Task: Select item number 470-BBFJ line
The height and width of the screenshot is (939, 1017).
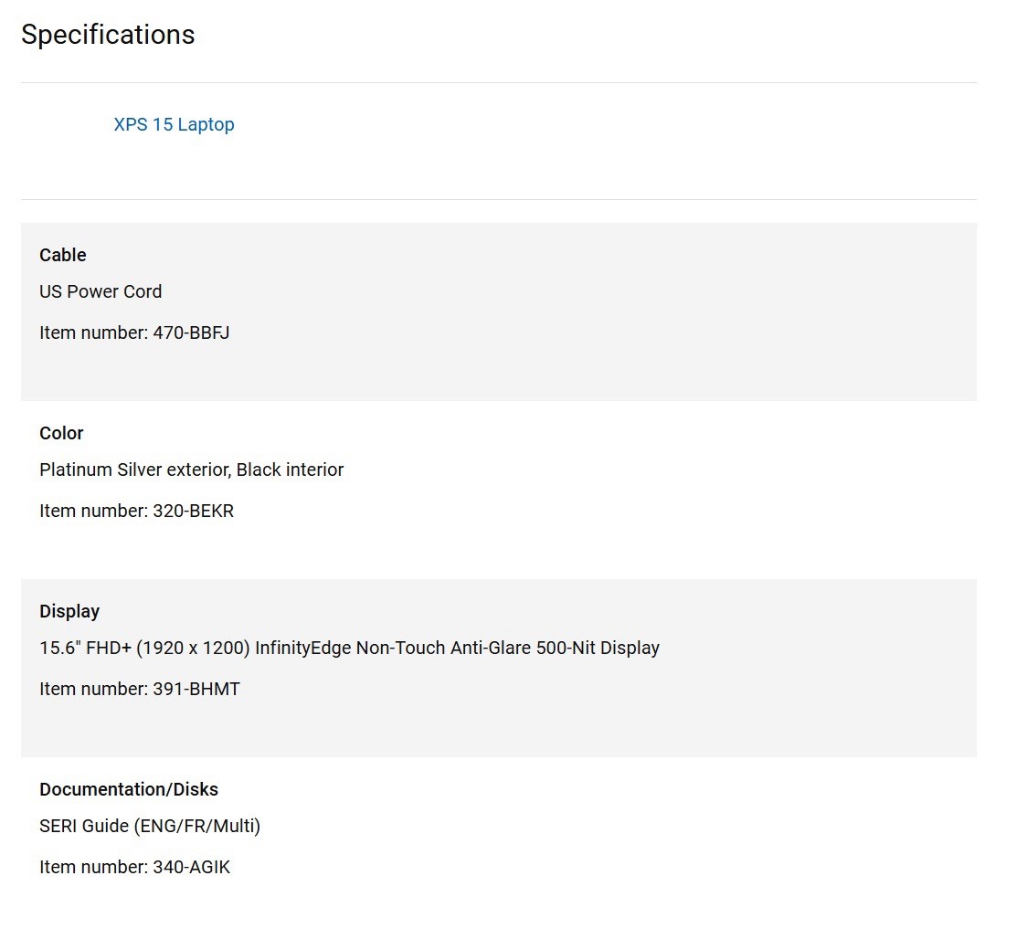Action: [134, 332]
